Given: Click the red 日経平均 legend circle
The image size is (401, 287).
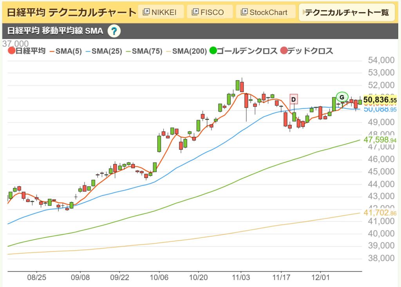Looking at the screenshot, I should (12, 51).
